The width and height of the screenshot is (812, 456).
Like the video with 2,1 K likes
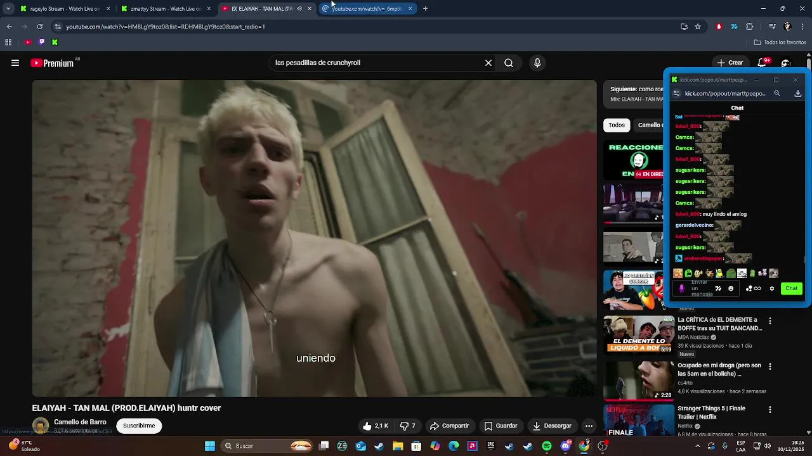click(x=375, y=426)
